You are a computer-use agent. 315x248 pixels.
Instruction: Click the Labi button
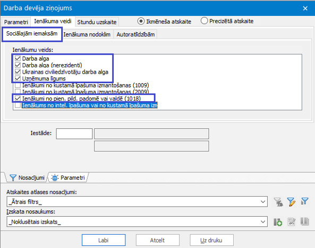104,240
